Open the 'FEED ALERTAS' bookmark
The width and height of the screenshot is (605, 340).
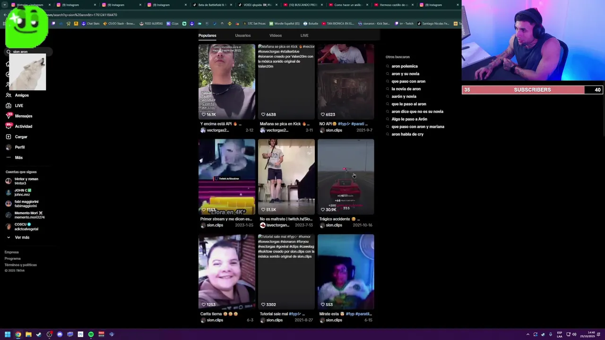150,24
